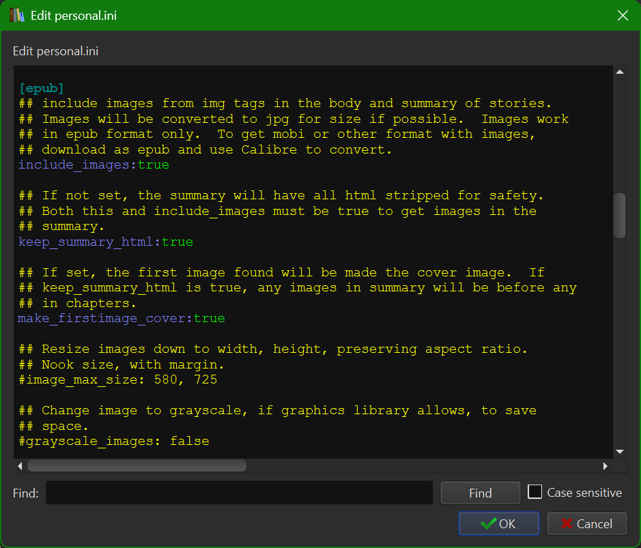Click the down arrow of vertical scrollbar
Image resolution: width=641 pixels, height=548 pixels.
coord(620,450)
